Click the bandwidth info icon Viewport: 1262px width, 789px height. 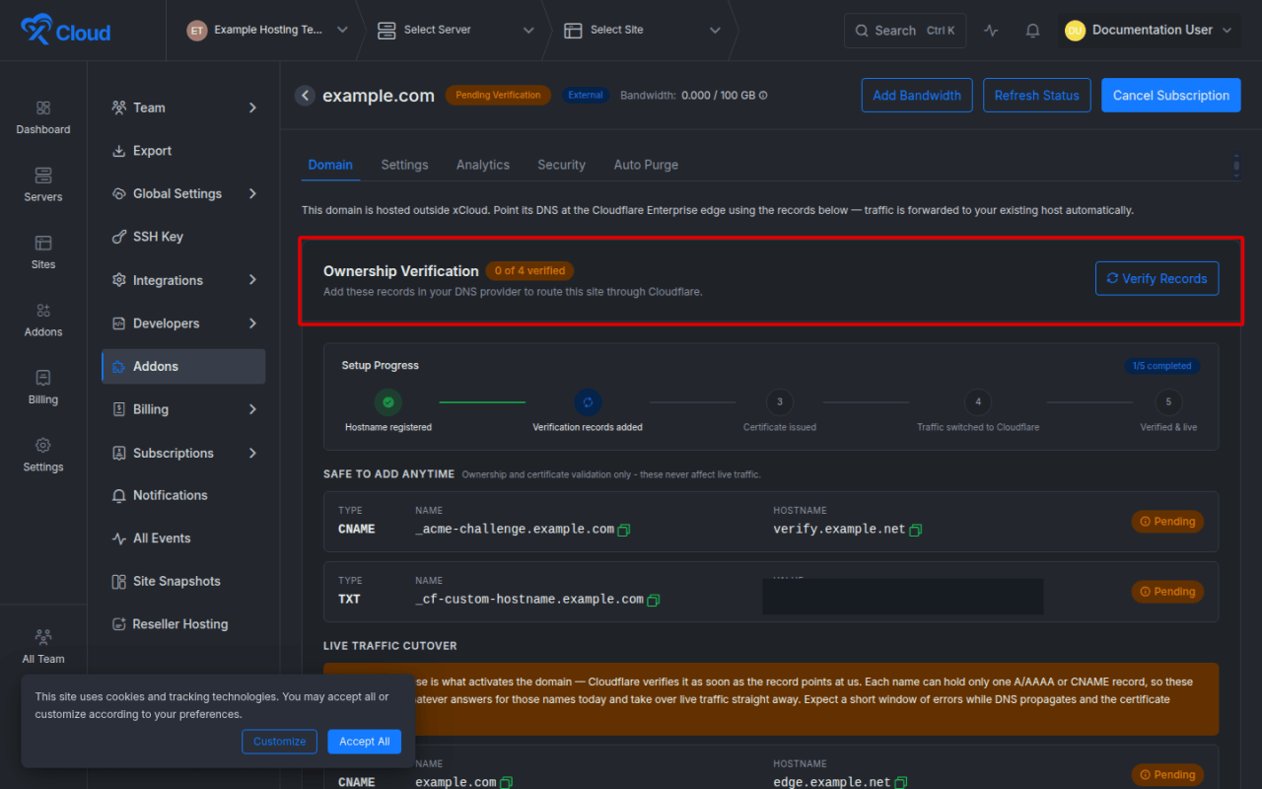[763, 96]
